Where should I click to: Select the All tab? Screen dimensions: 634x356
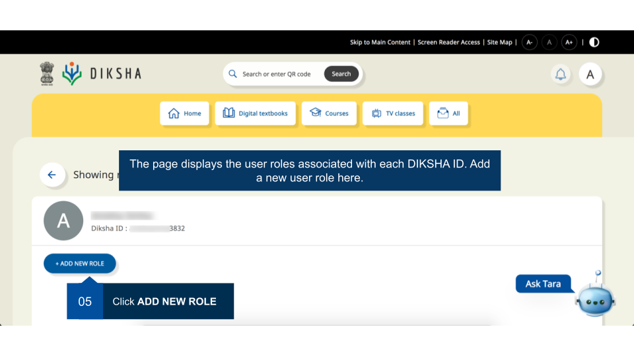[x=448, y=113]
